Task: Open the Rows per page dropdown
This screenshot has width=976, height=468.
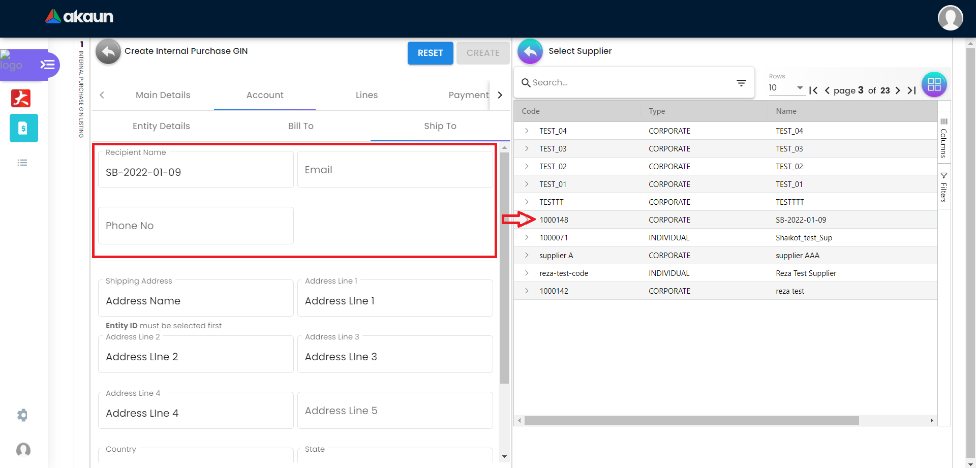Action: [x=785, y=88]
